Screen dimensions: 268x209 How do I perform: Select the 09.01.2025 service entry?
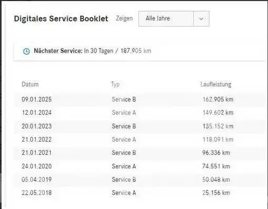140,99
